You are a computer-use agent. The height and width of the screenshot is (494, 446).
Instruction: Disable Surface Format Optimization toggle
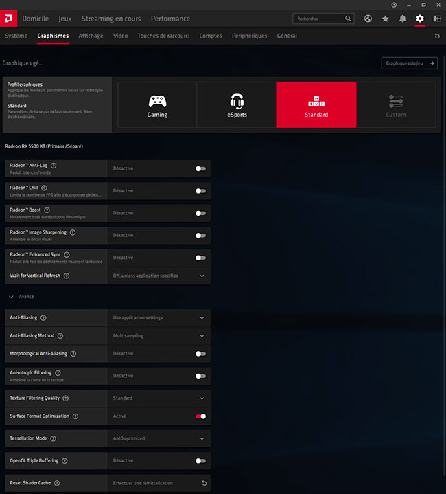(x=200, y=416)
